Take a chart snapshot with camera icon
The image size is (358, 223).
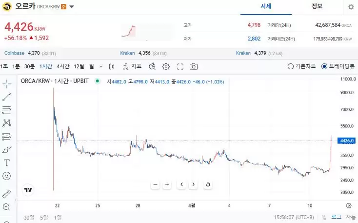coord(194,66)
